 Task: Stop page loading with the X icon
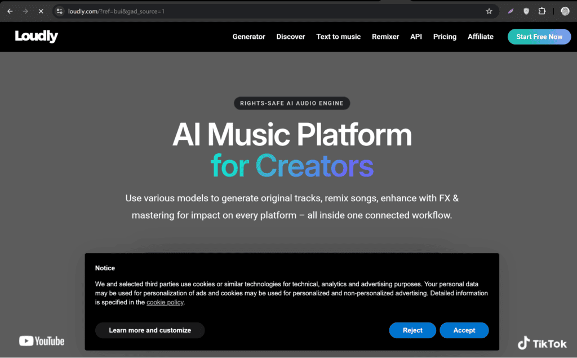(41, 11)
